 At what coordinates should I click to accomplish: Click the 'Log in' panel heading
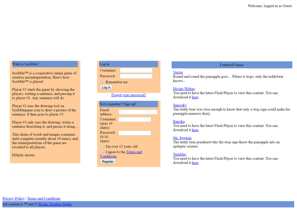click(129, 64)
